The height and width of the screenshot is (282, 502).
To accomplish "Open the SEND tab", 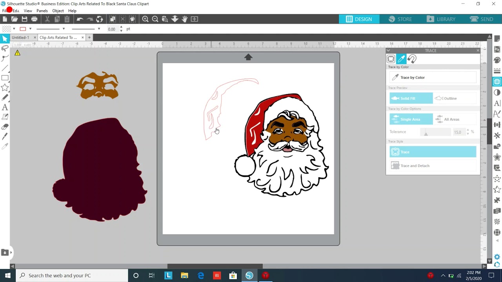I will click(x=482, y=19).
